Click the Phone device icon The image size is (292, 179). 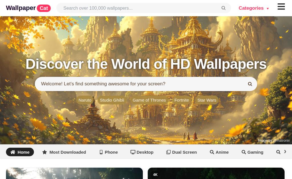coord(101,152)
